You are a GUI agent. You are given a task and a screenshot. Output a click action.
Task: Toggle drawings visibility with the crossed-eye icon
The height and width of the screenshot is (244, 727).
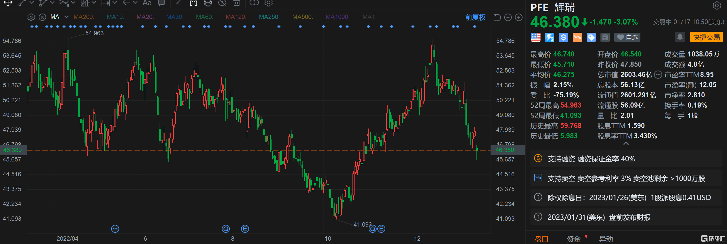click(222, 3)
